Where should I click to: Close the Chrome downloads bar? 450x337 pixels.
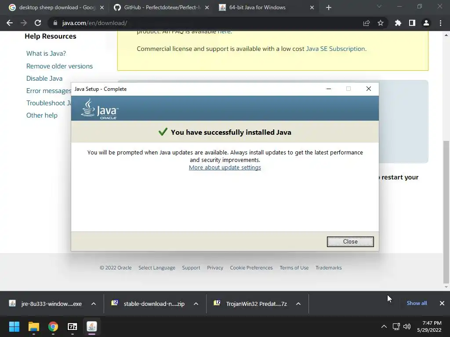pos(442,303)
